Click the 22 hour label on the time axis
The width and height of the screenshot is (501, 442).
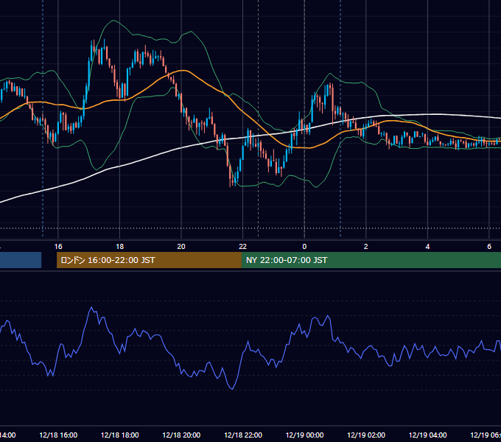[x=243, y=247]
